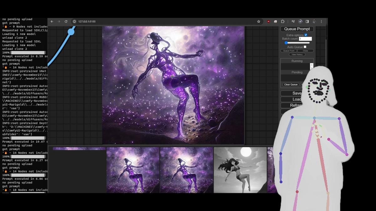Image resolution: width=376 pixels, height=211 pixels.
Task: Click the Clear Queue button
Action: [x=291, y=84]
